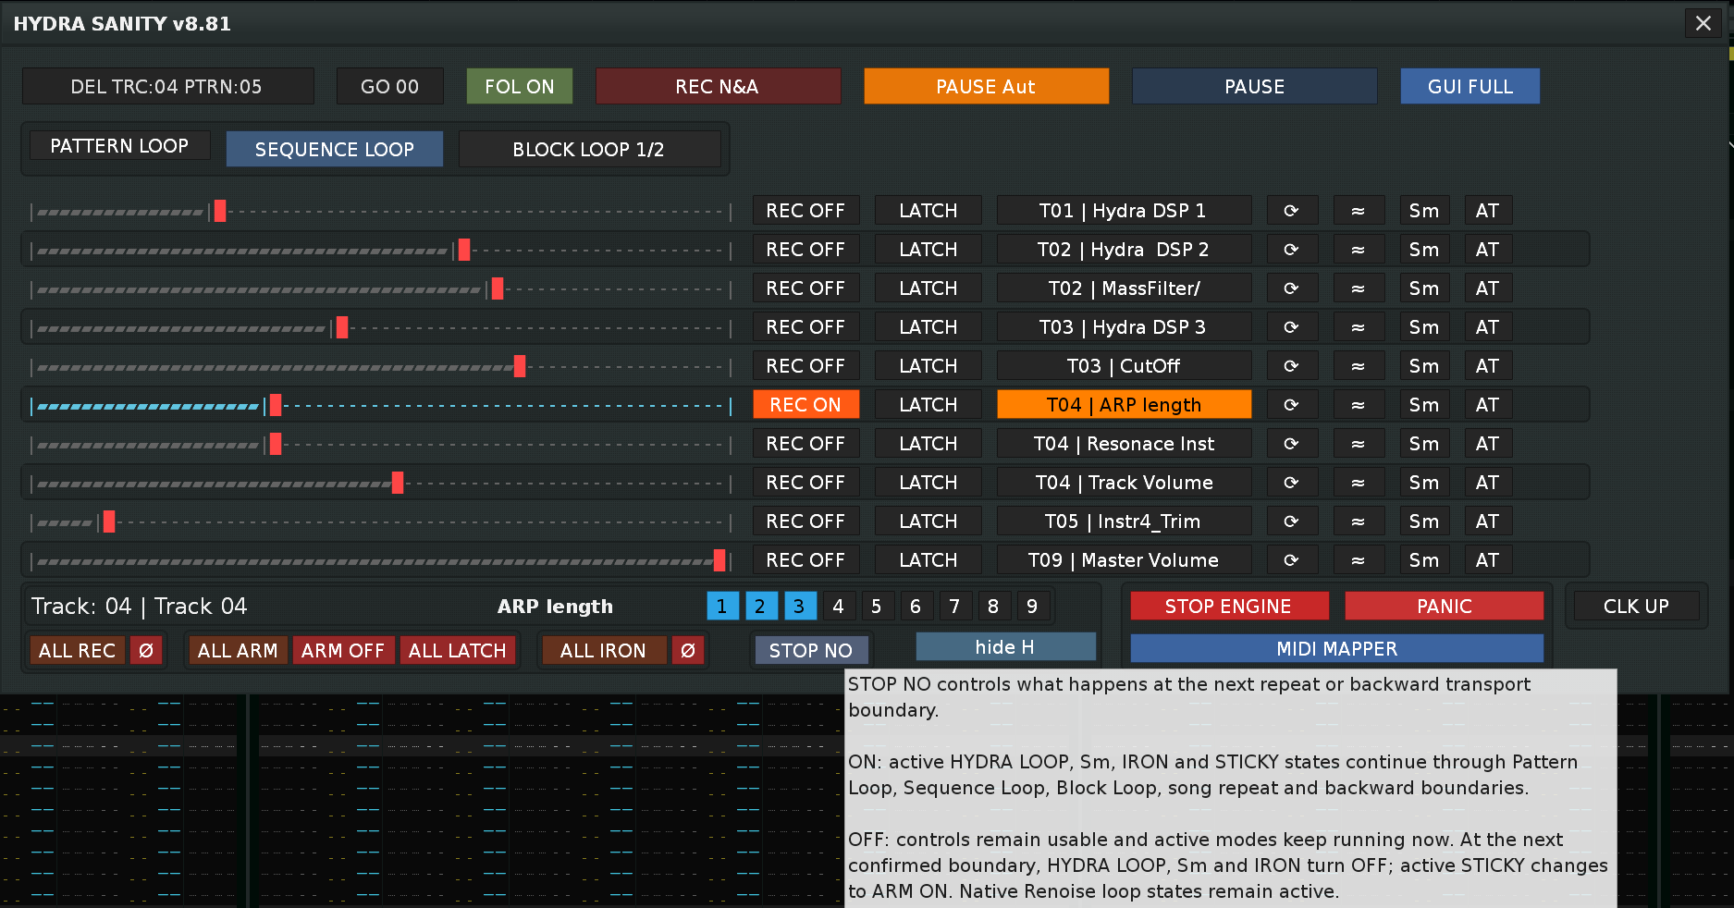Viewport: 1734px width, 908px height.
Task: Select parameter slot 9
Action: click(1033, 607)
